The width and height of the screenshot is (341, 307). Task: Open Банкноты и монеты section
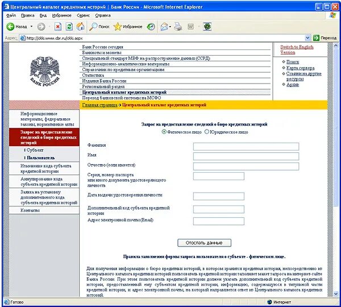pos(102,53)
